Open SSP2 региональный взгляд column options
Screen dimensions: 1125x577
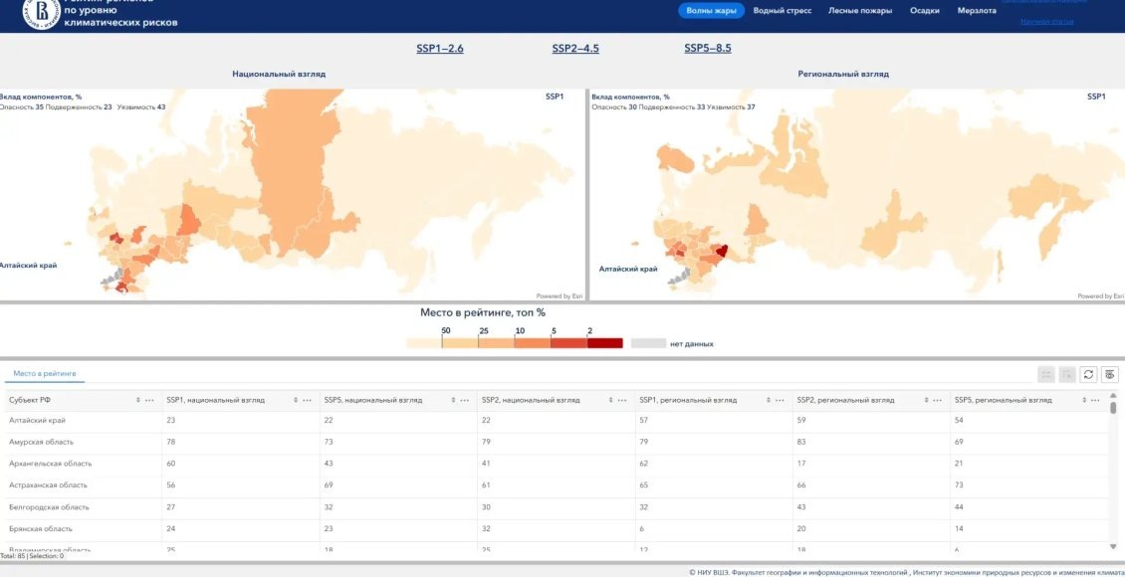[938, 400]
